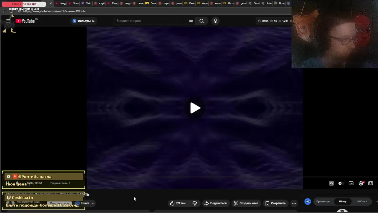Go back with browser back arrow
The height and width of the screenshot is (213, 378).
click(4, 11)
